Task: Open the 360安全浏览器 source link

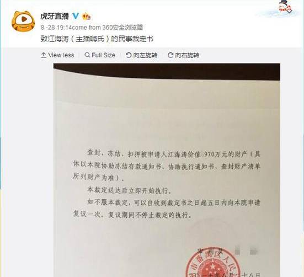Action: coord(122,28)
